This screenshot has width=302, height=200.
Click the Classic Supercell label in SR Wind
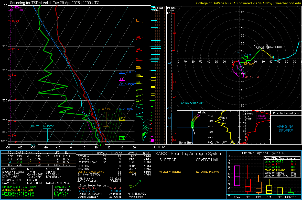(x=261, y=117)
